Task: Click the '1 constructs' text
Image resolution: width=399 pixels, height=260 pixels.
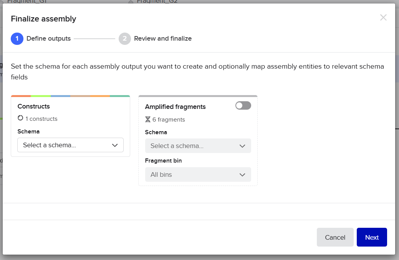Action: [41, 119]
